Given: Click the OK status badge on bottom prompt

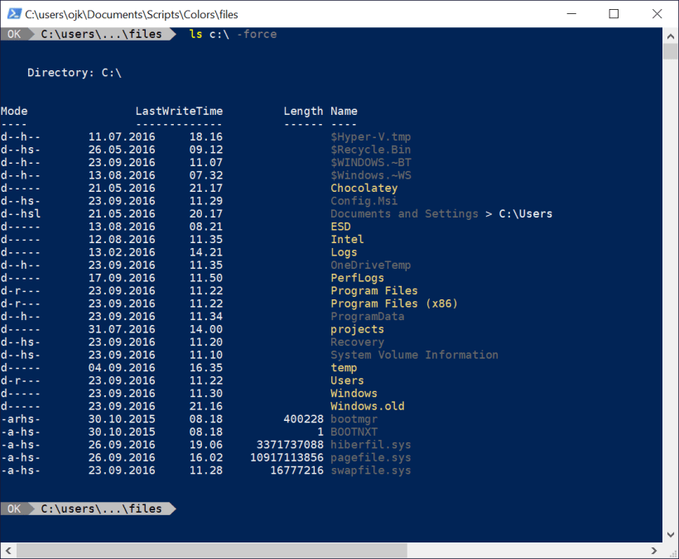Looking at the screenshot, I should pyautogui.click(x=14, y=509).
